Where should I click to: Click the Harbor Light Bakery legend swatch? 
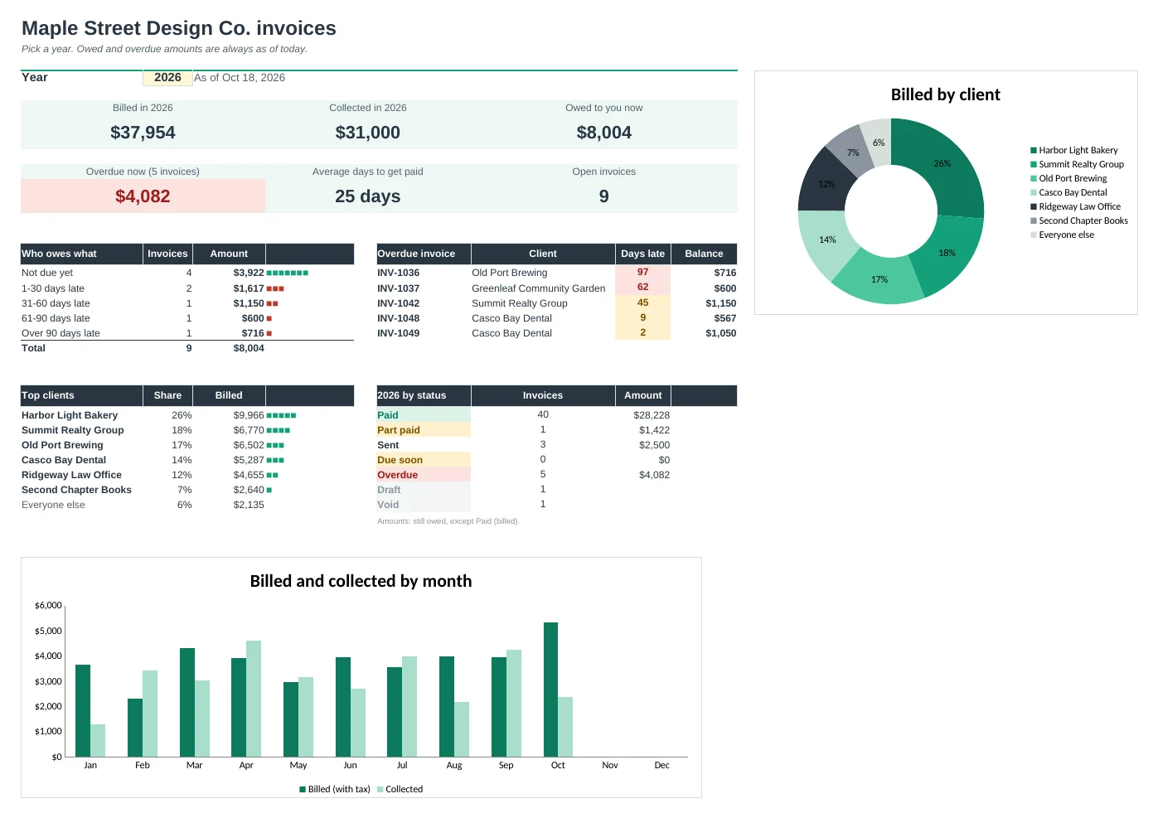1034,151
